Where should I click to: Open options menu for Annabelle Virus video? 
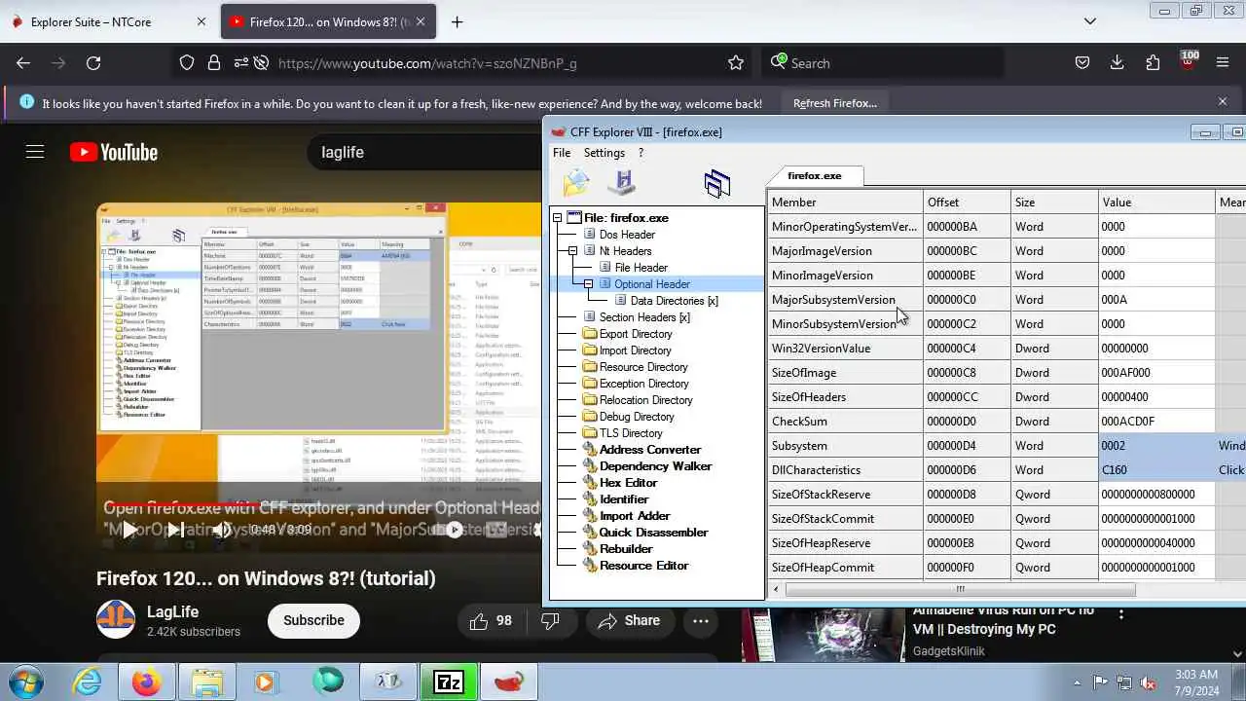(x=1121, y=614)
